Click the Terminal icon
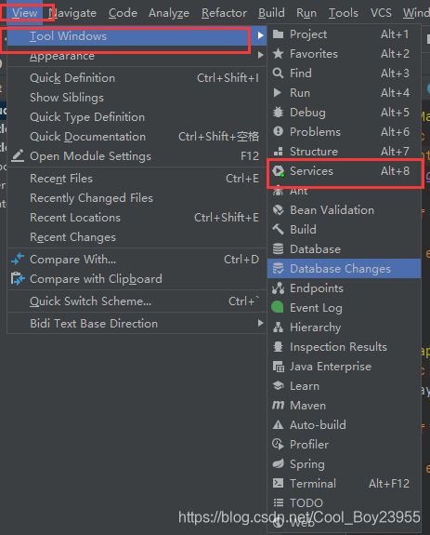The width and height of the screenshot is (430, 535). (279, 483)
